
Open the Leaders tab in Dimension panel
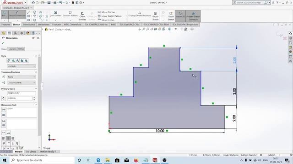[12, 49]
